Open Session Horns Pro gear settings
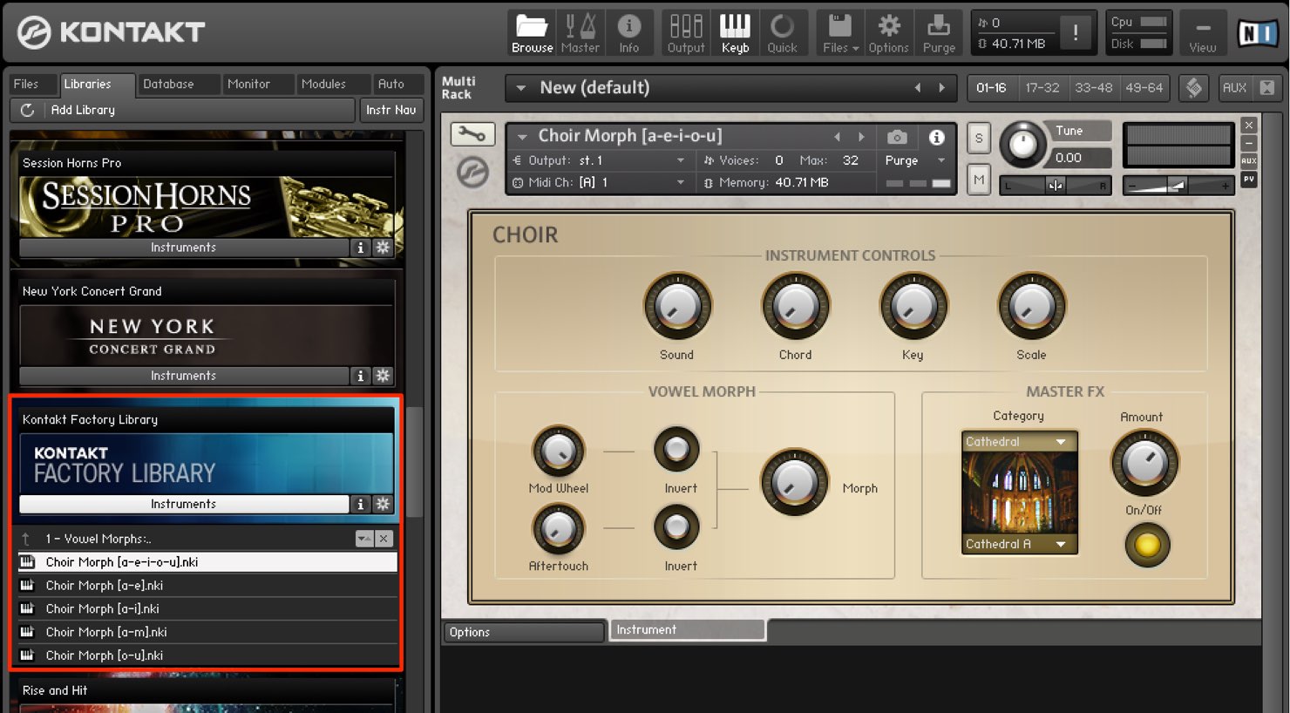 (x=383, y=248)
